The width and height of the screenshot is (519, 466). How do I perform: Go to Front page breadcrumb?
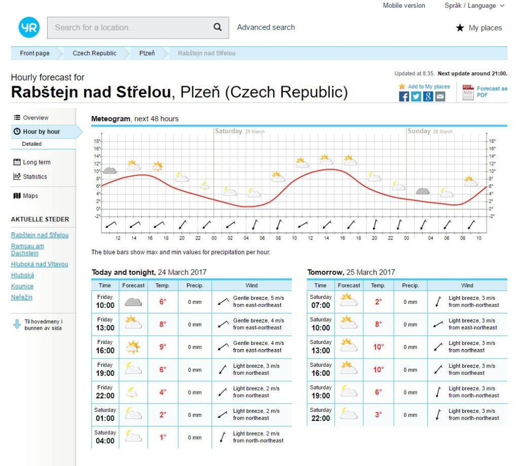pyautogui.click(x=35, y=53)
